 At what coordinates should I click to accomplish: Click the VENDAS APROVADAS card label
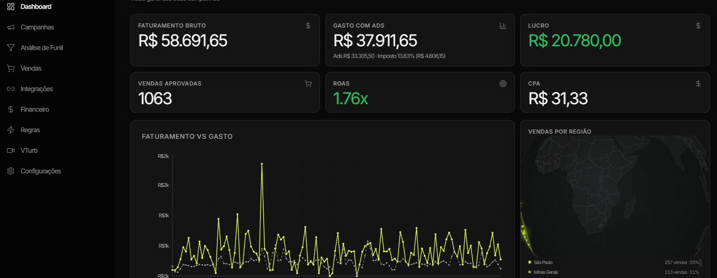170,84
